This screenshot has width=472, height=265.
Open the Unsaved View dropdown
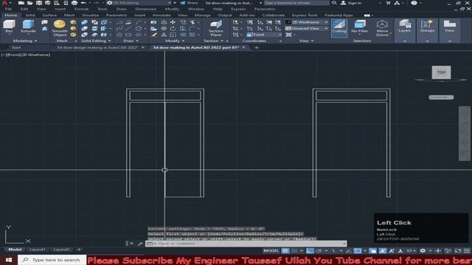point(307,28)
